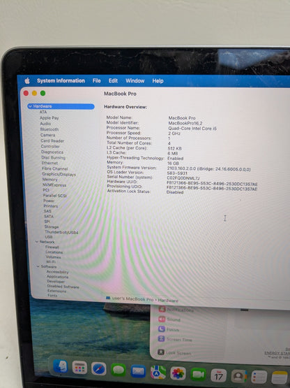Select Disc Burning in the sidebar
This screenshot has height=388, width=290.
coord(53,157)
